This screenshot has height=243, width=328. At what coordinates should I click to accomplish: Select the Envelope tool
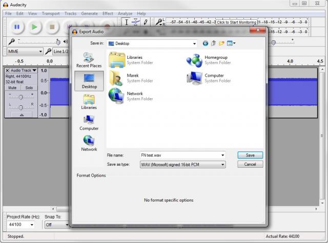point(136,22)
